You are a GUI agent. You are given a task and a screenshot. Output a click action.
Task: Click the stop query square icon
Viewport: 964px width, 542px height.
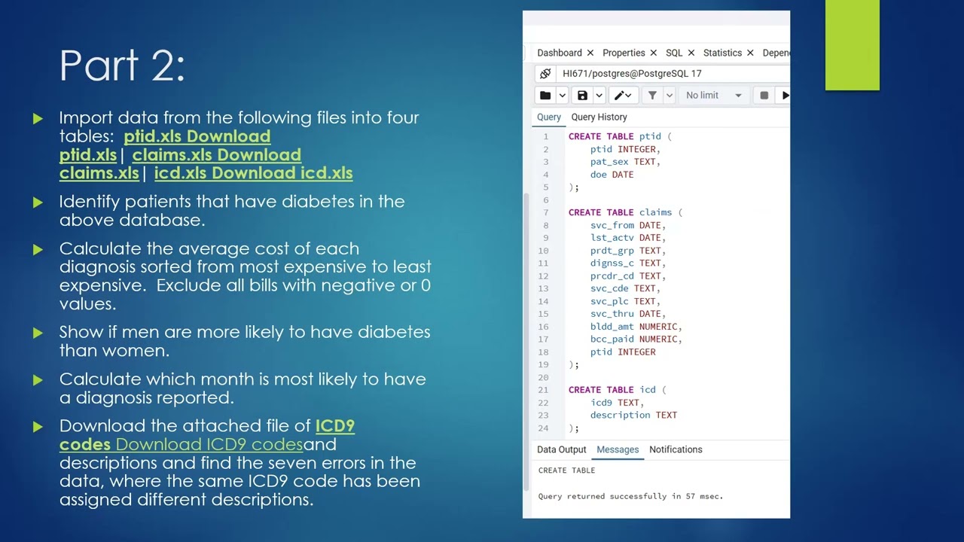point(764,96)
